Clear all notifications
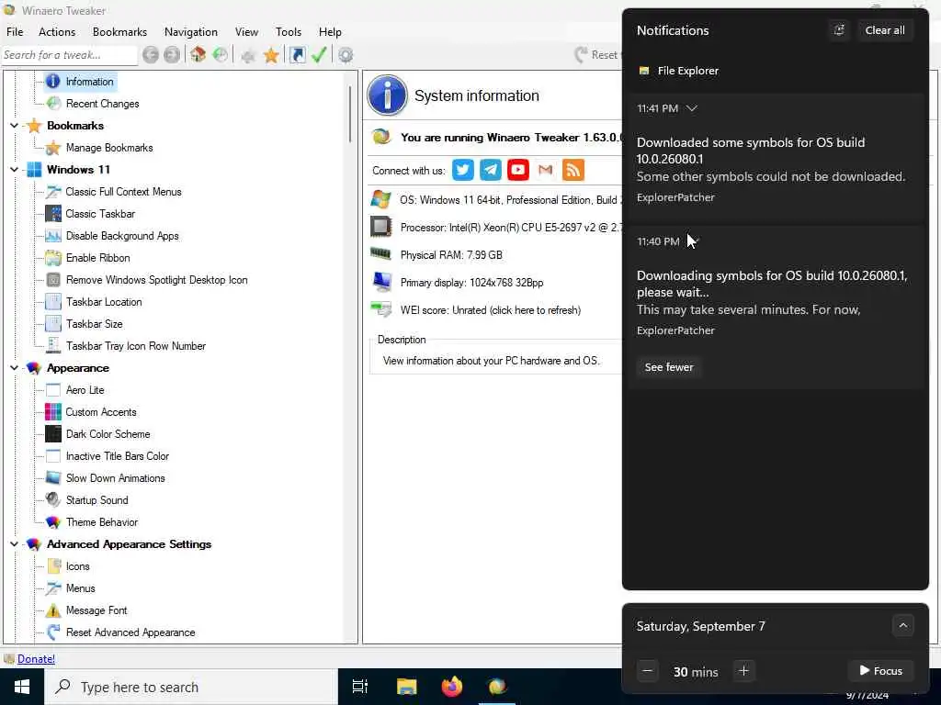Screen dimensions: 941x705 click(885, 30)
